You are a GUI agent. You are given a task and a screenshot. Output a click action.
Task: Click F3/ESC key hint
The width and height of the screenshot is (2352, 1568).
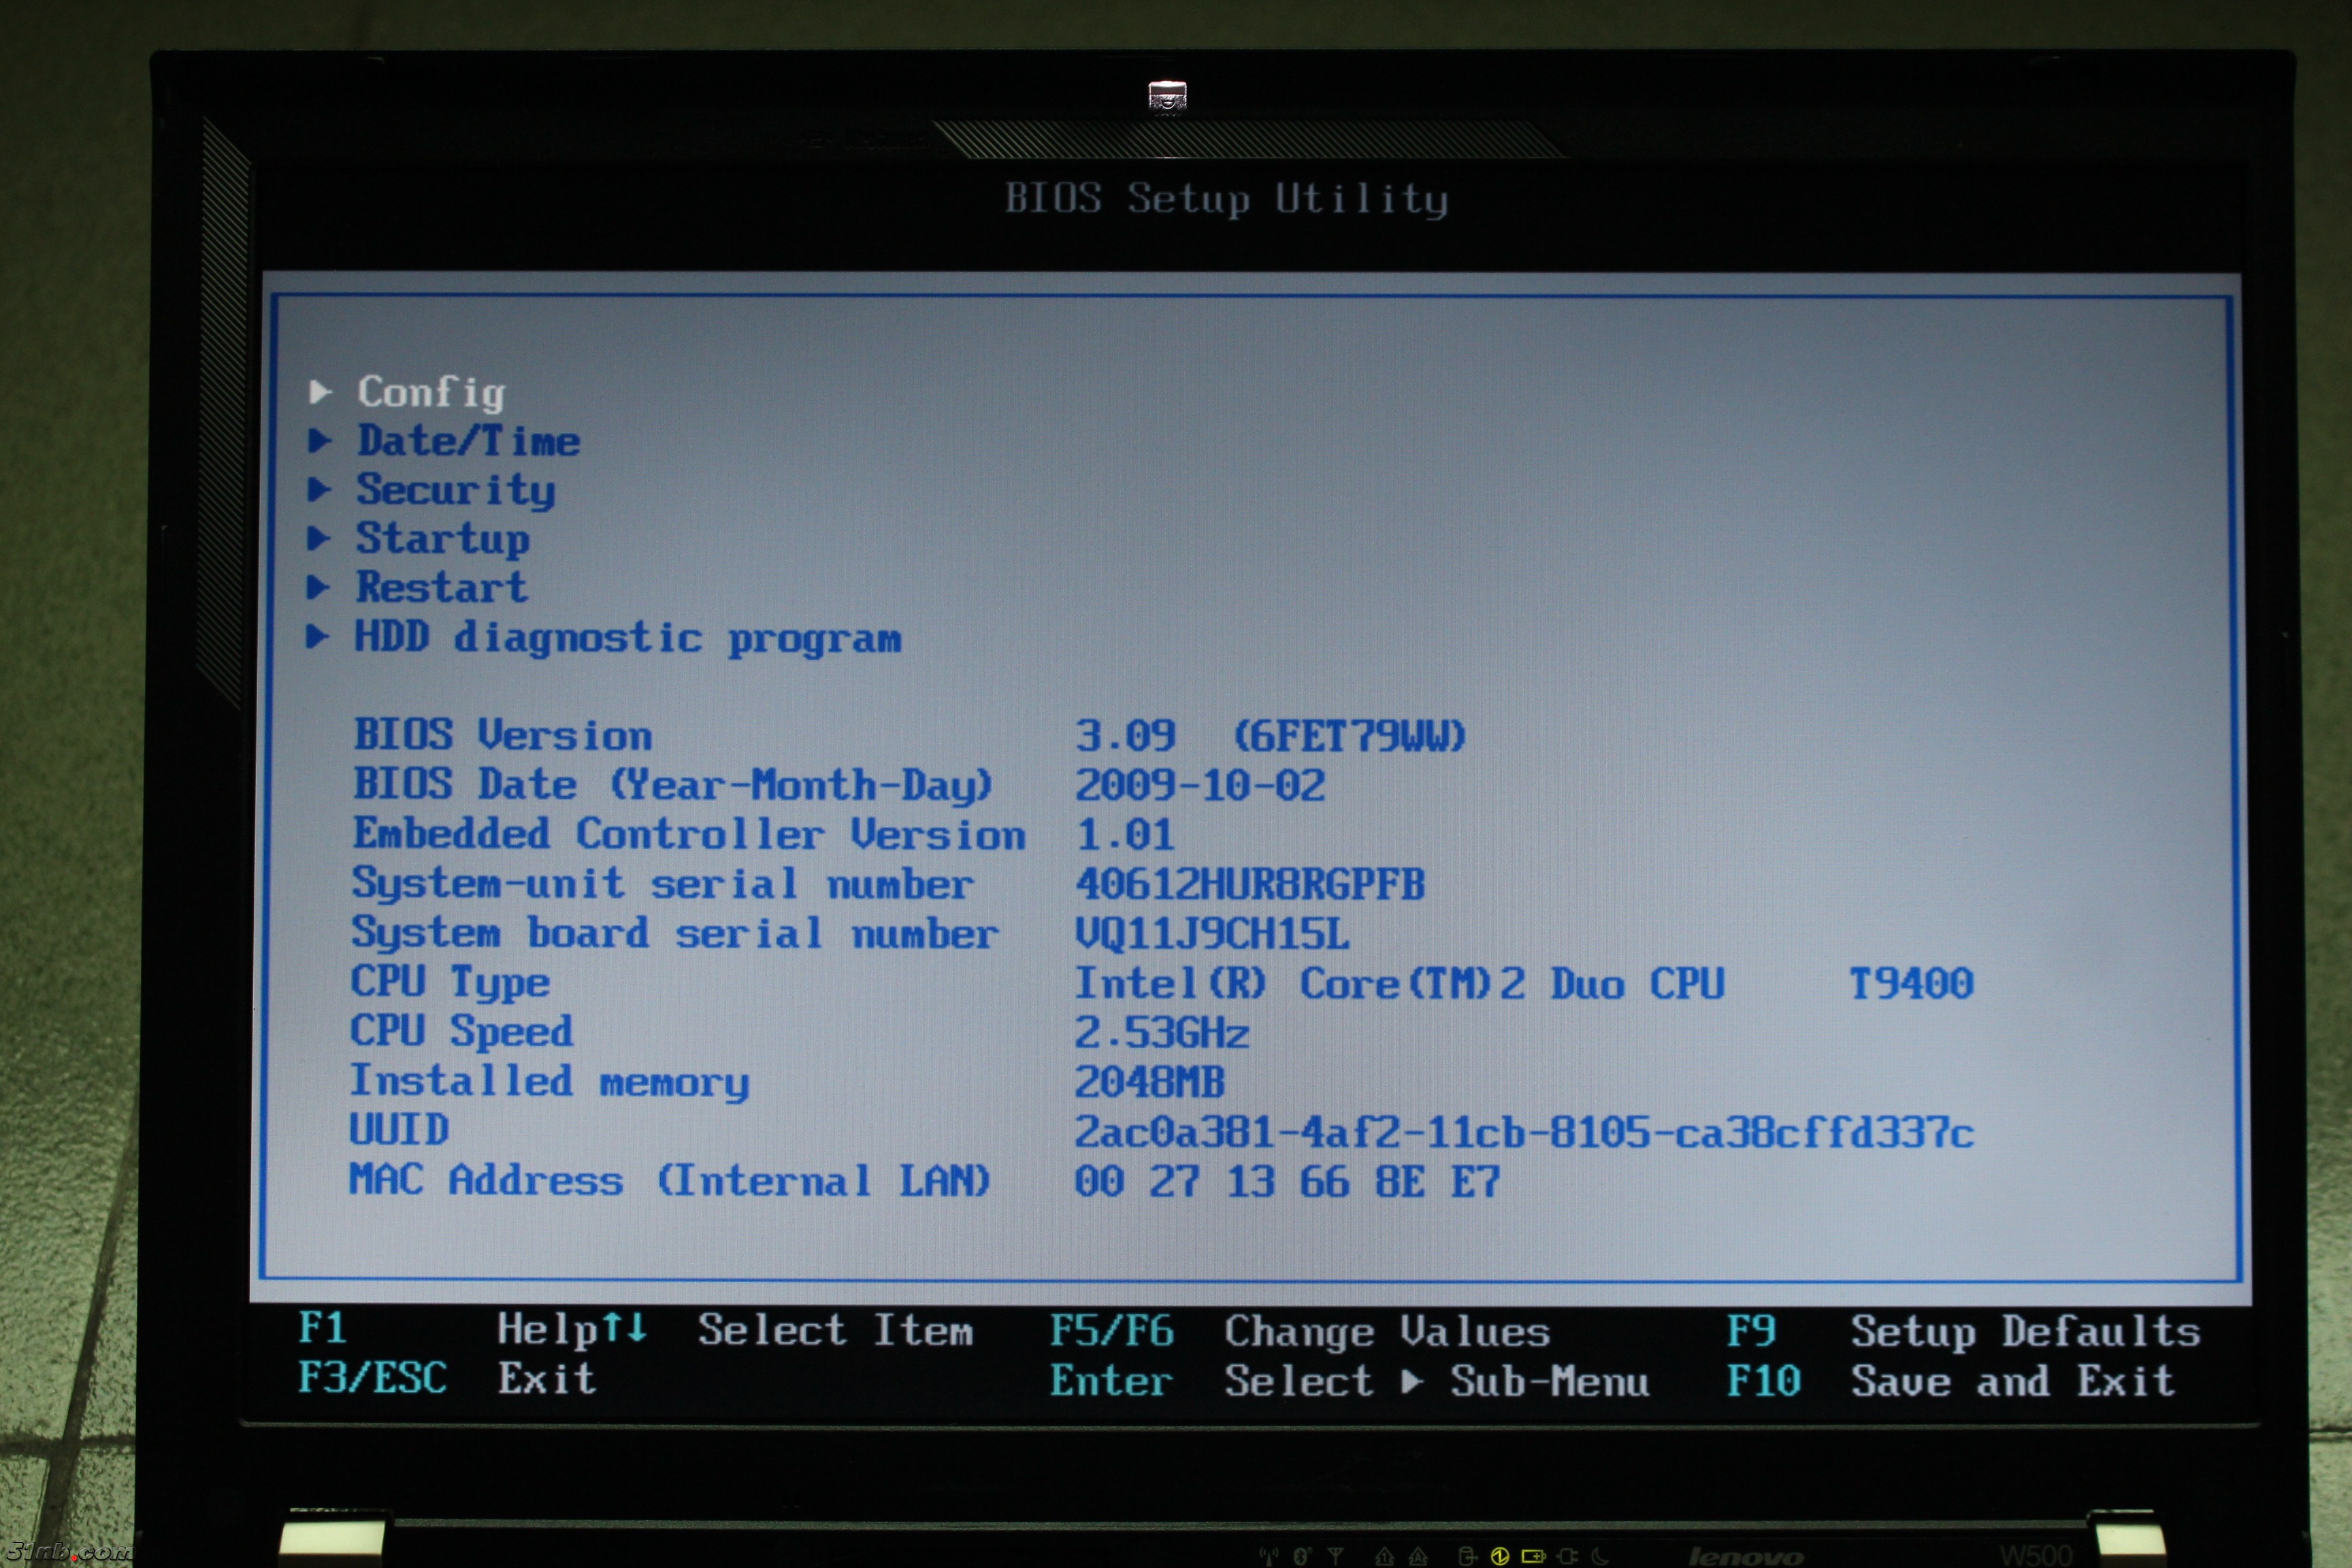pos(372,1378)
